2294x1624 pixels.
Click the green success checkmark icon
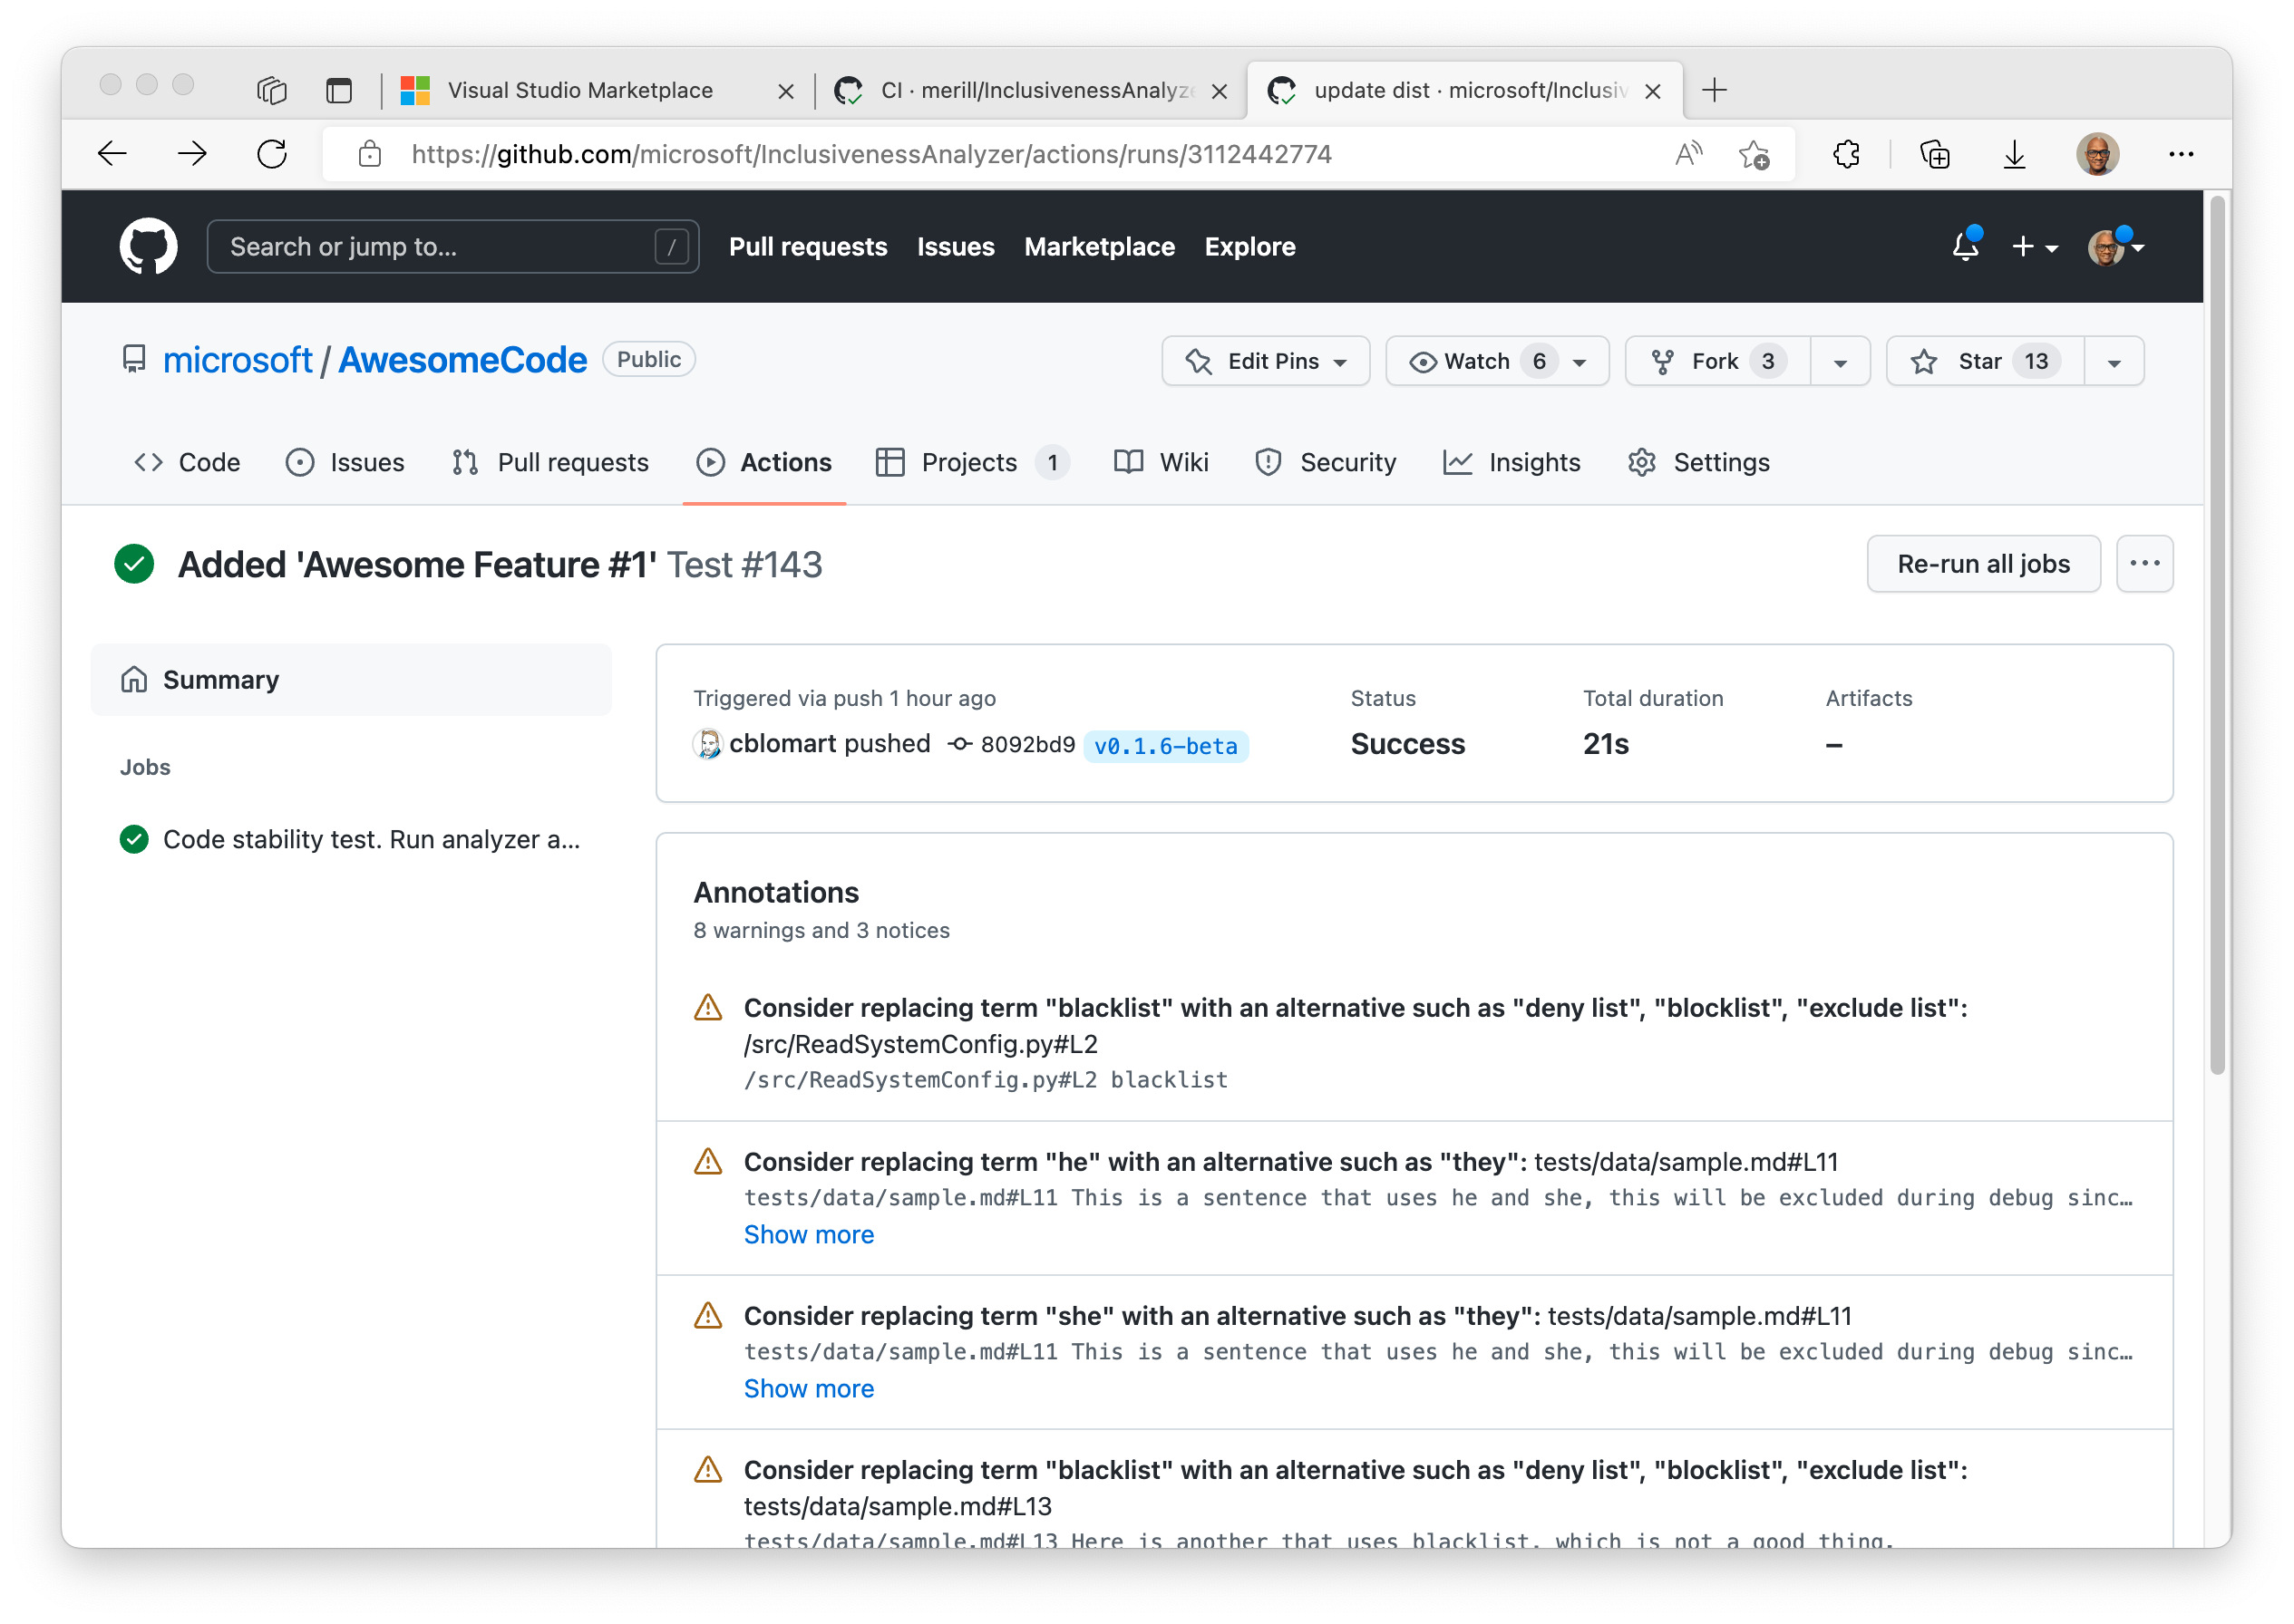coord(135,565)
